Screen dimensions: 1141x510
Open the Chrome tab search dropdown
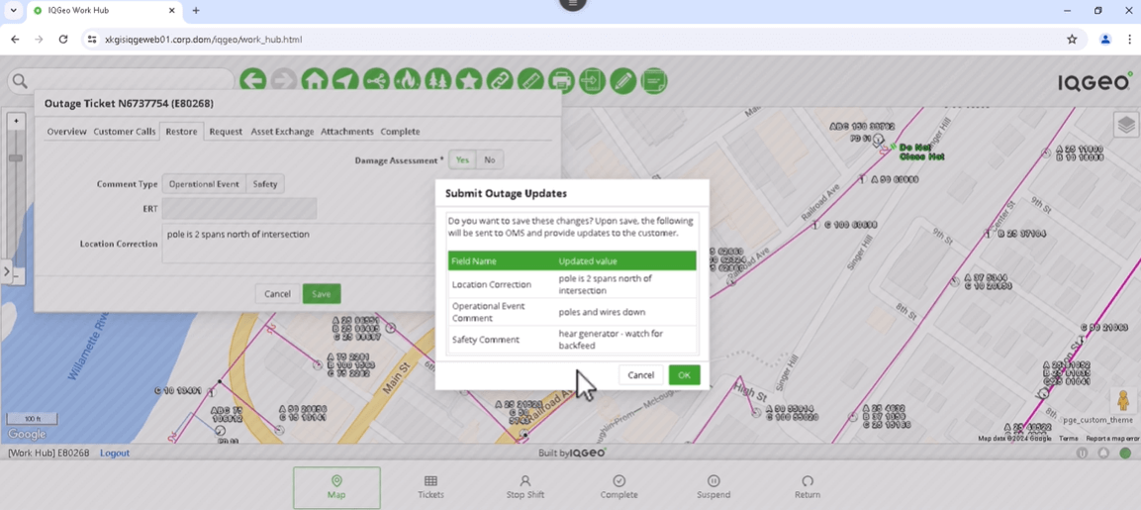(x=13, y=11)
